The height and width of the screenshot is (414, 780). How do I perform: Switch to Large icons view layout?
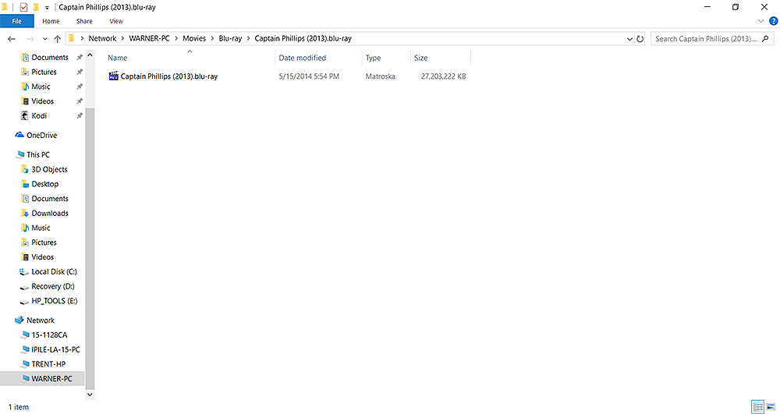click(771, 406)
